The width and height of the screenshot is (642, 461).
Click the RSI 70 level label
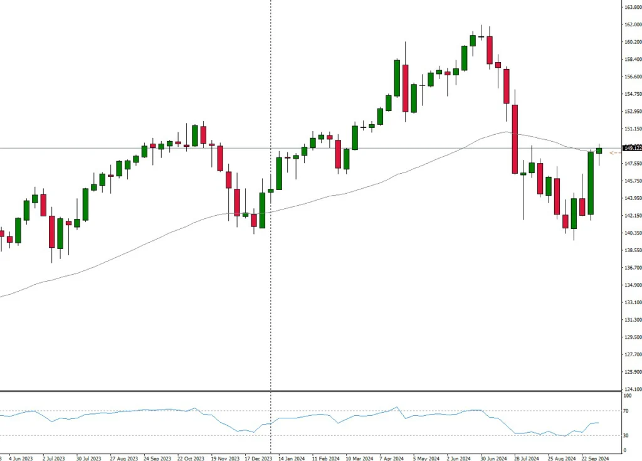pyautogui.click(x=627, y=411)
